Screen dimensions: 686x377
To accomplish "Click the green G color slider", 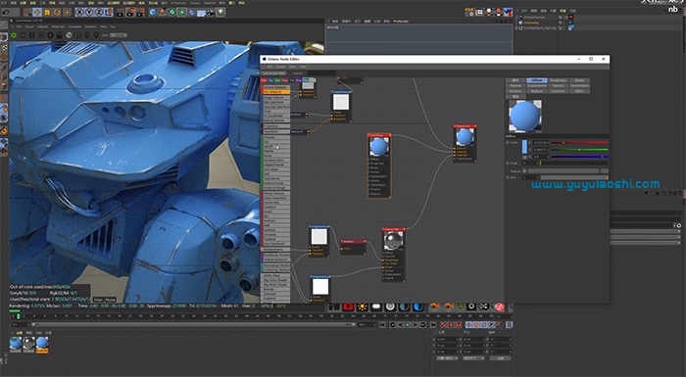I will click(x=579, y=150).
